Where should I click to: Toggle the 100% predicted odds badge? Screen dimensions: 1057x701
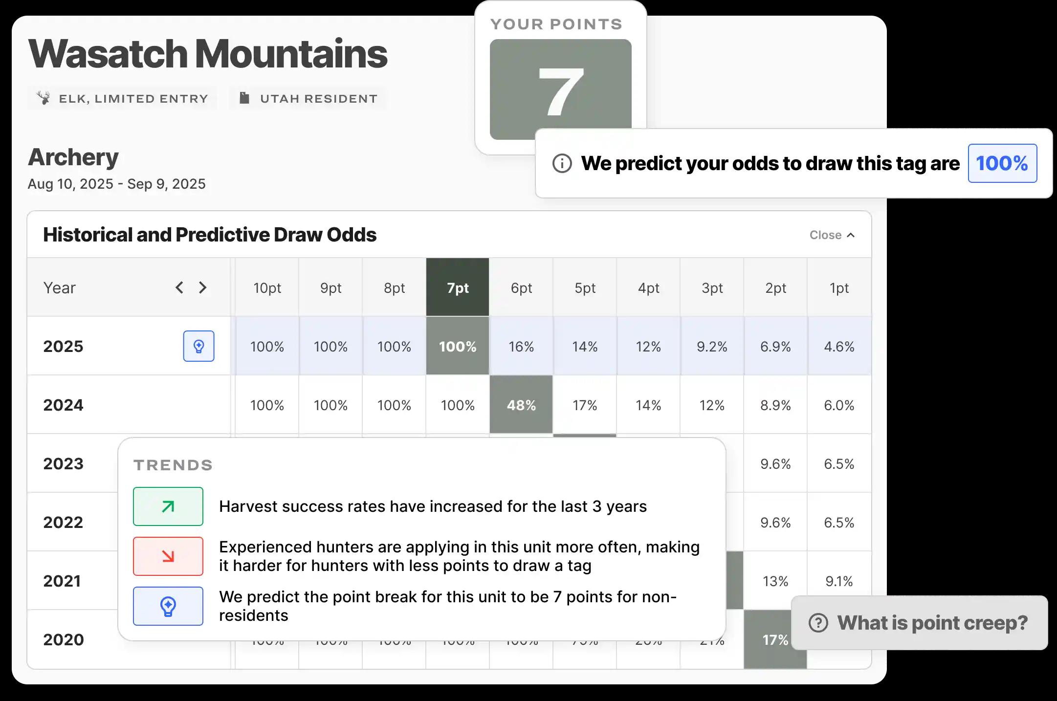point(1002,163)
